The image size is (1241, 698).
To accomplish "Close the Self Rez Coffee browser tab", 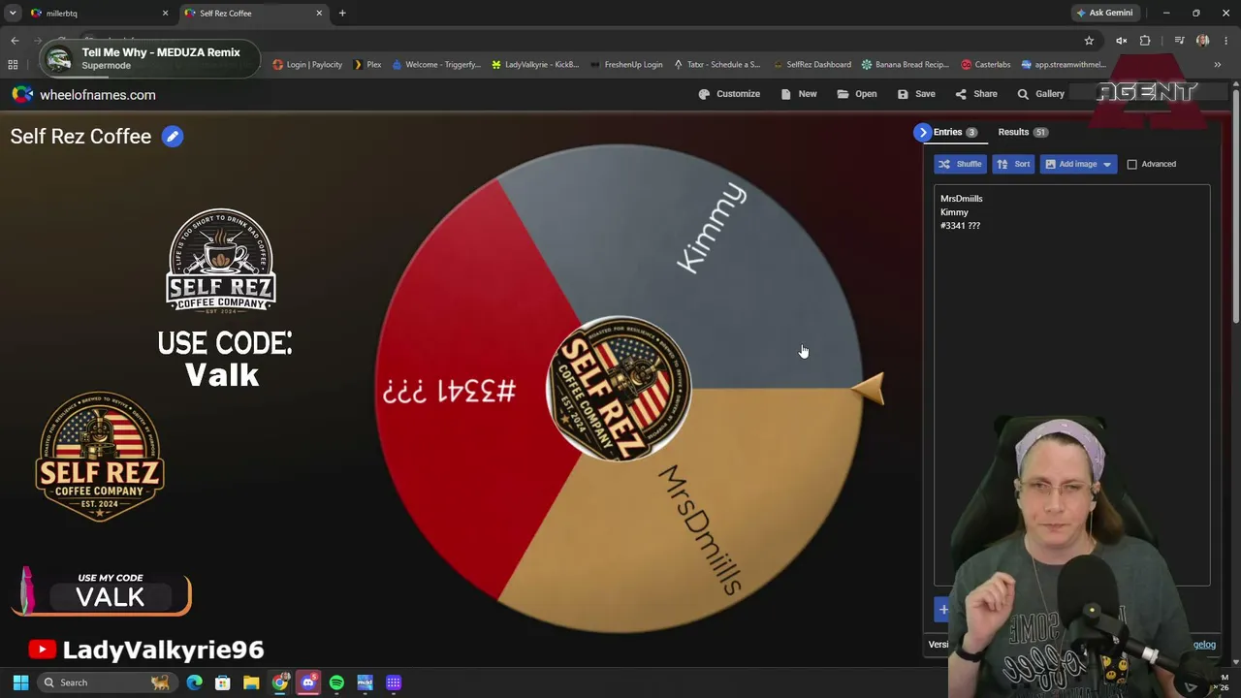I will [x=319, y=14].
